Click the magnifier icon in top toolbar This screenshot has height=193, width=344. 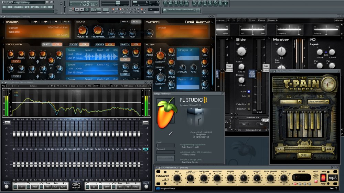click(215, 3)
